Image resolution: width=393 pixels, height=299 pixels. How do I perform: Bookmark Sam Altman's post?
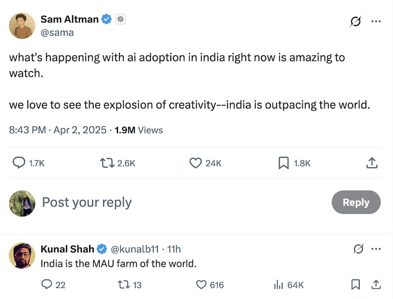point(283,163)
